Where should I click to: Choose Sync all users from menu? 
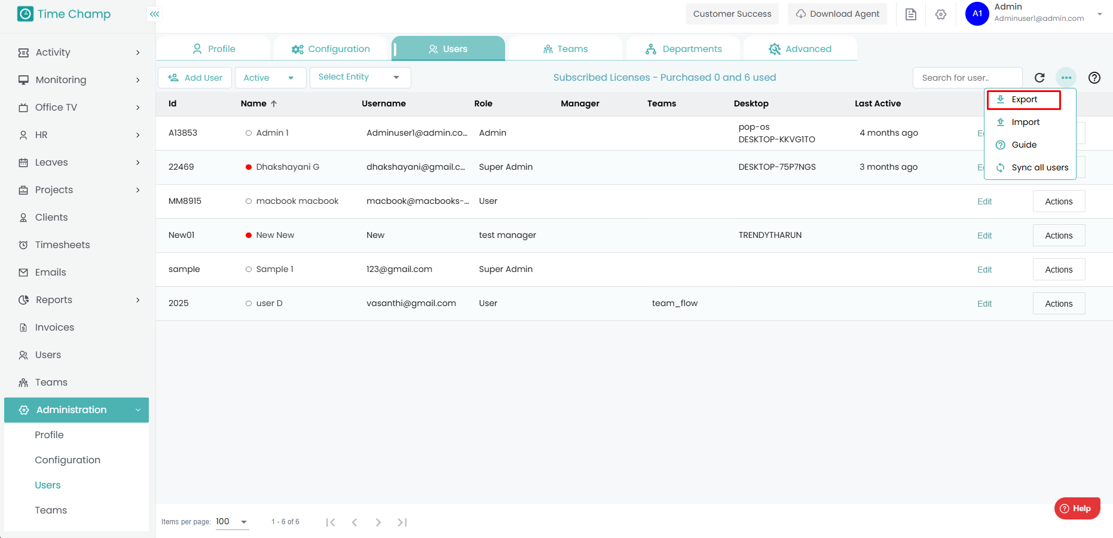point(1031,168)
